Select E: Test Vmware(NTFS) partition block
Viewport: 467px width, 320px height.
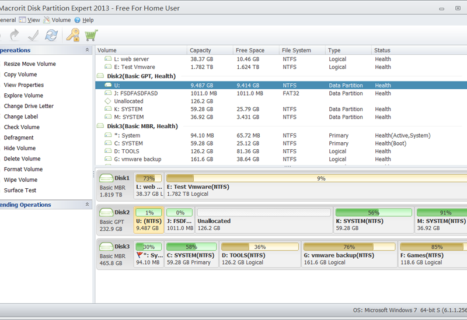click(x=316, y=186)
